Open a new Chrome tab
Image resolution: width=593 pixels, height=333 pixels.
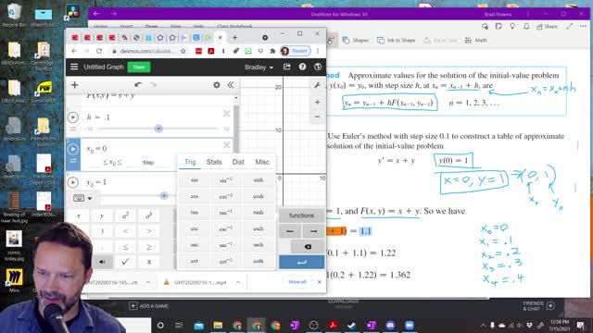(x=234, y=37)
